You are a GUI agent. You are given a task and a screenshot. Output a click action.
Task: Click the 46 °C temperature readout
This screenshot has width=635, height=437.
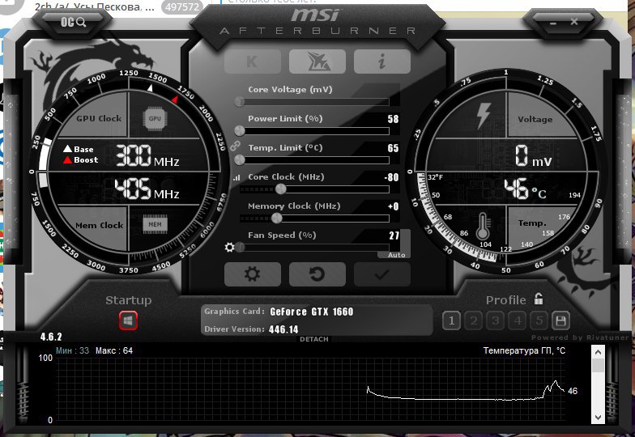[525, 189]
